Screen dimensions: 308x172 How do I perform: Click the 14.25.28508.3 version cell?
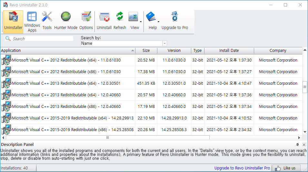174,129
